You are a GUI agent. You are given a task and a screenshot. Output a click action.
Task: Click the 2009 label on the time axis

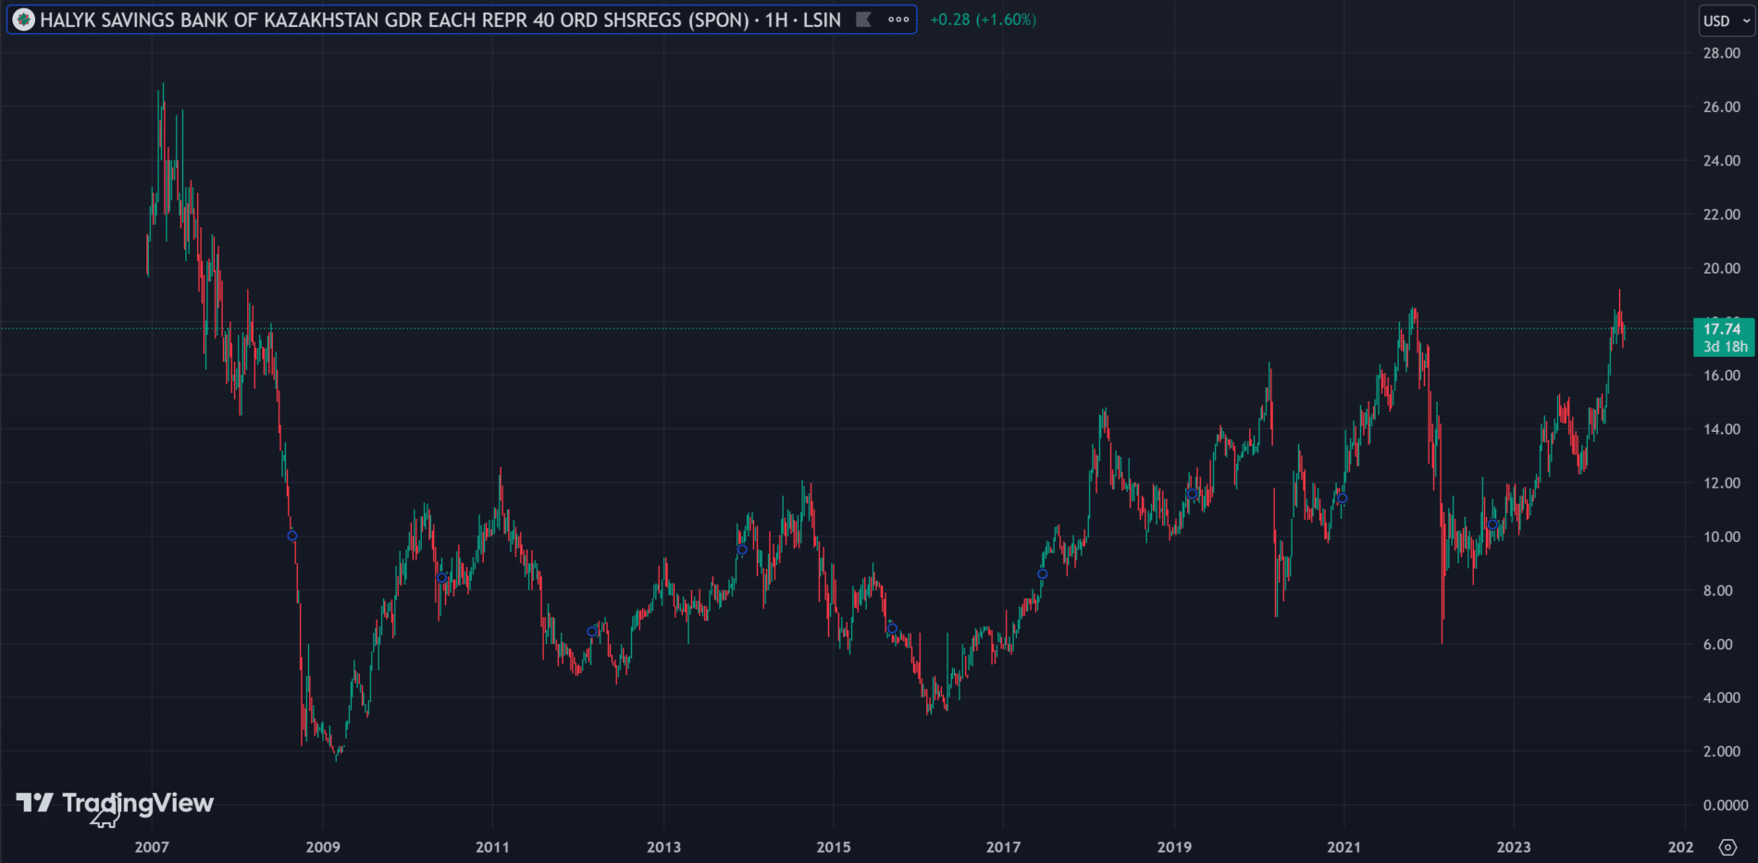pos(323,846)
